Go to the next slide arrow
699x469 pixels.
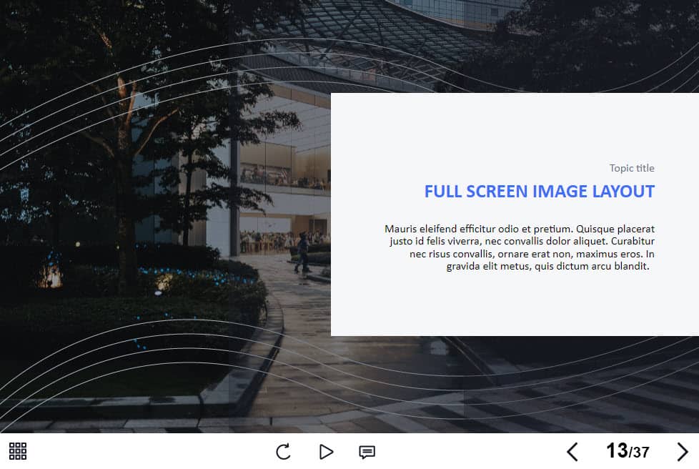(x=682, y=452)
